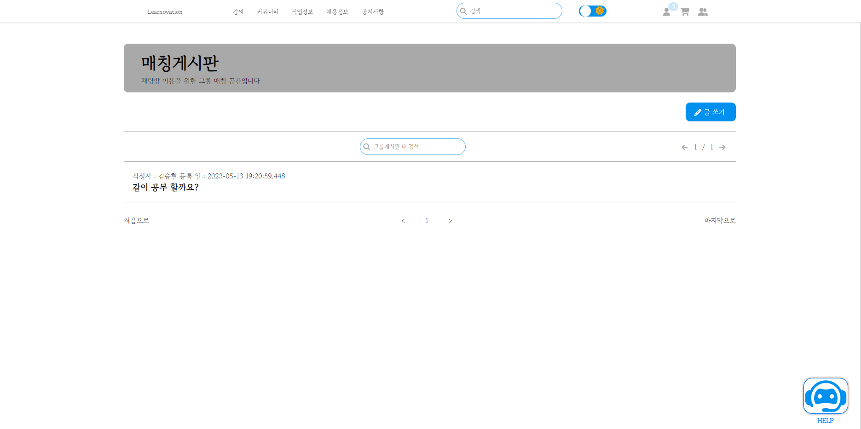This screenshot has height=429, width=861.
Task: Click the left arrow beside page indicator
Action: (684, 147)
